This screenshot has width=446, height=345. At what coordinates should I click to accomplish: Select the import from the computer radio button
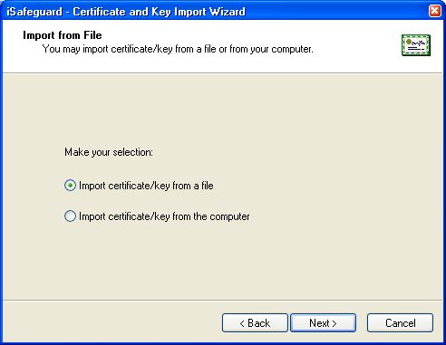point(70,216)
